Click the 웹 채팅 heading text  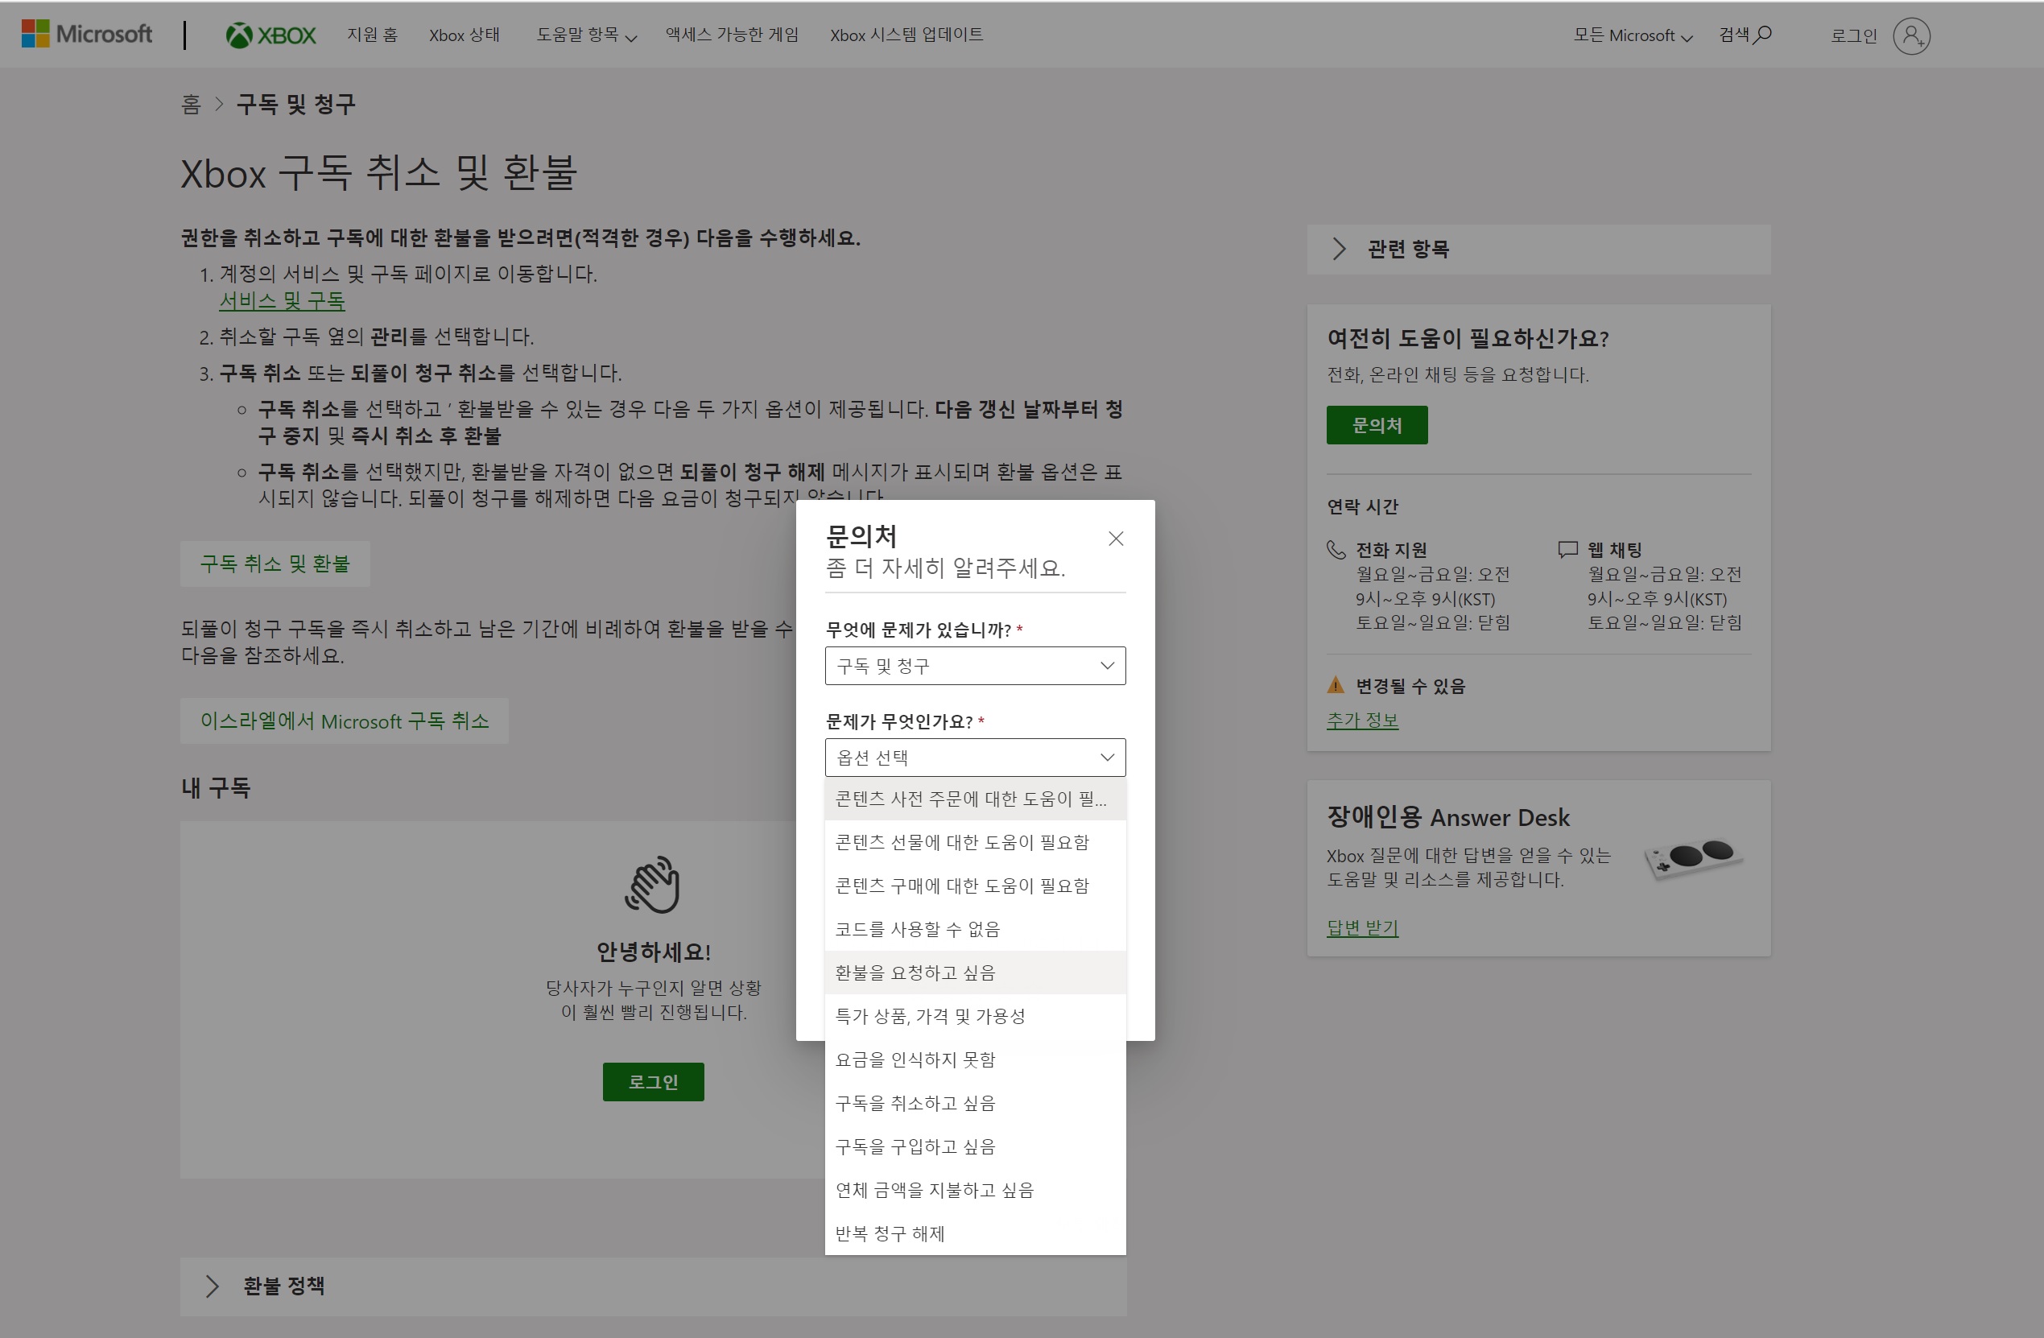tap(1615, 550)
